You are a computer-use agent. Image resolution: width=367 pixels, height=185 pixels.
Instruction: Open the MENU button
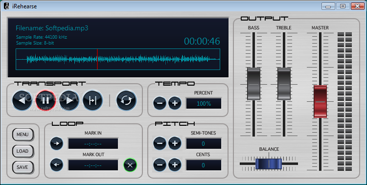(23, 135)
